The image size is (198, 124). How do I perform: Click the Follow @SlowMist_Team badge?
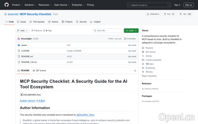coord(31,95)
